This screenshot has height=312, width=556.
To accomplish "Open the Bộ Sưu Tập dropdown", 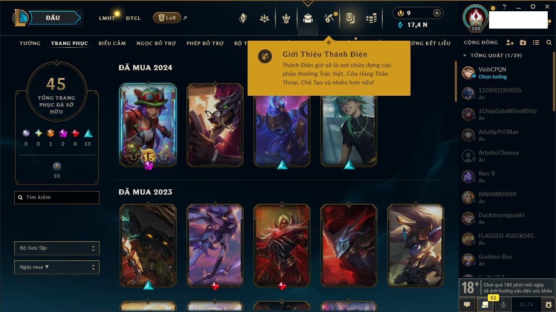I will click(57, 248).
